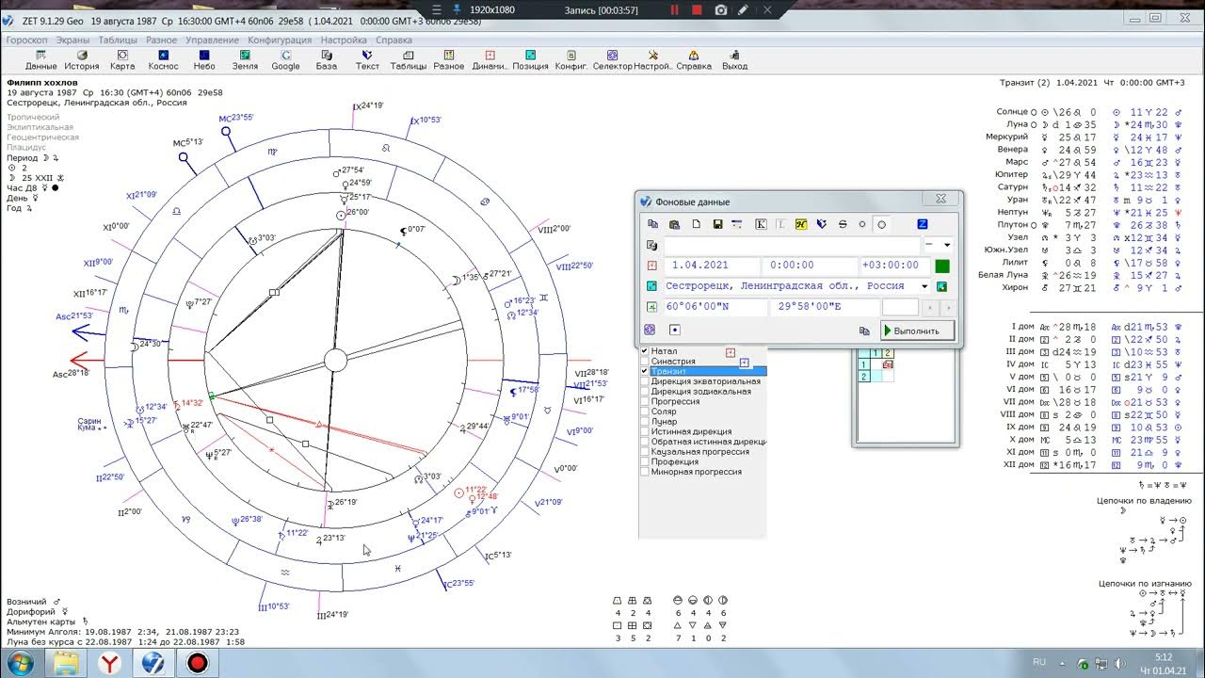The width and height of the screenshot is (1205, 678).
Task: Open the Конфиг. toolbar icon
Action: click(x=571, y=60)
